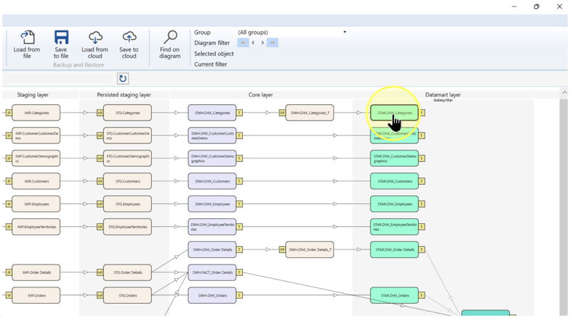
Task: Click the IP badge of IMP.Customers
Action: click(x=9, y=181)
